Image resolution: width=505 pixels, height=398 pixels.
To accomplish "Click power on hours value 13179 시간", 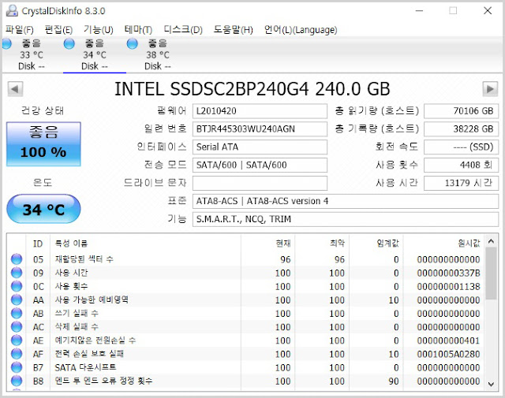I will [461, 183].
